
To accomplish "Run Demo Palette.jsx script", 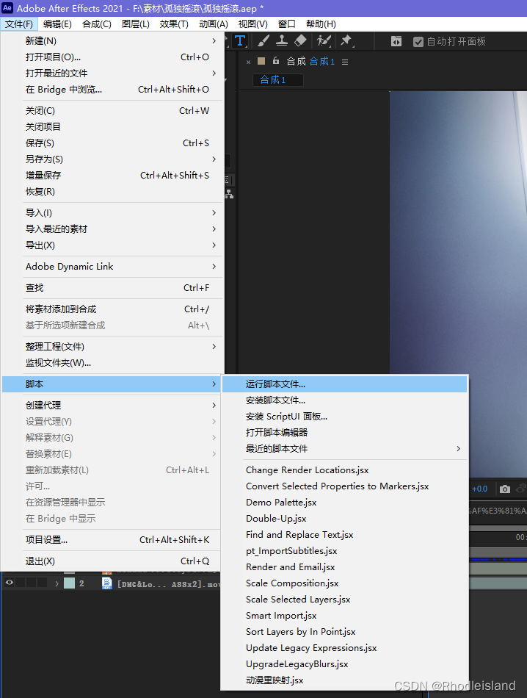I will (345, 502).
